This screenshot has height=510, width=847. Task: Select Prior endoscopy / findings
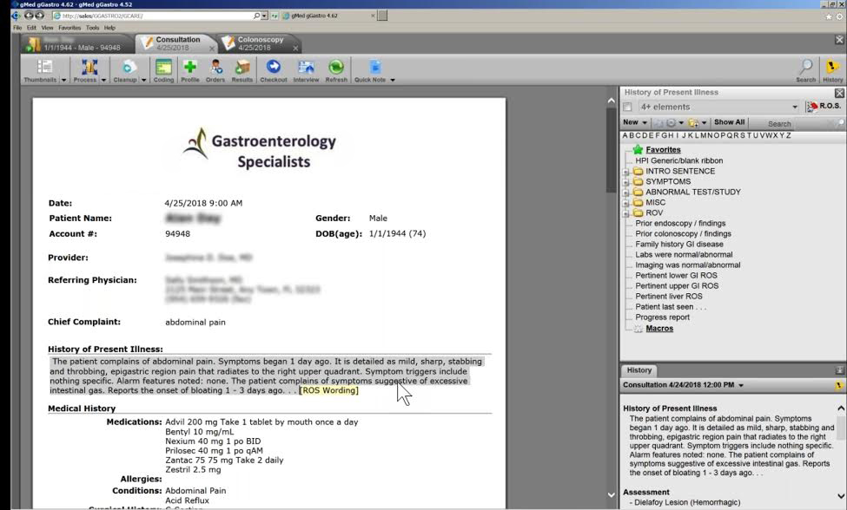click(680, 223)
